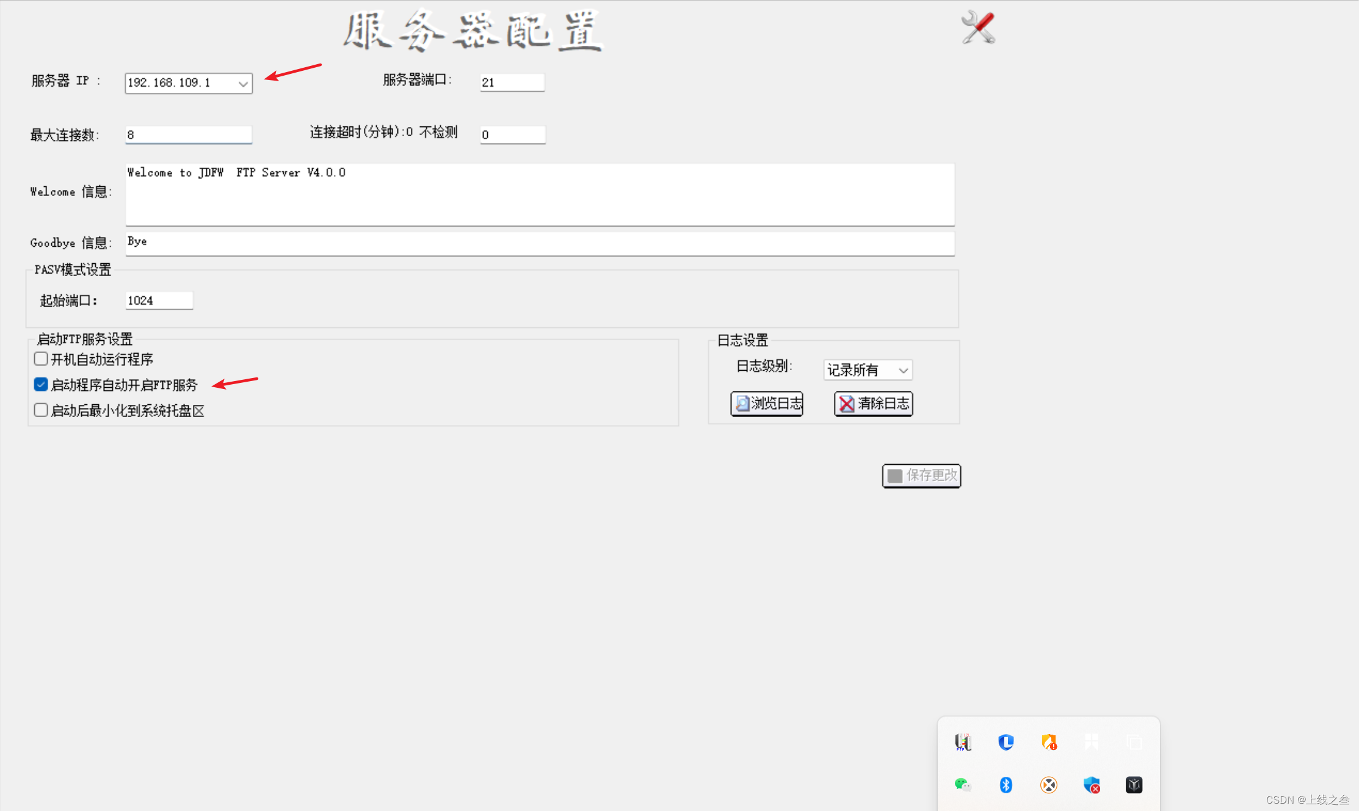Click the 浏览日志 browse log button

coord(767,404)
